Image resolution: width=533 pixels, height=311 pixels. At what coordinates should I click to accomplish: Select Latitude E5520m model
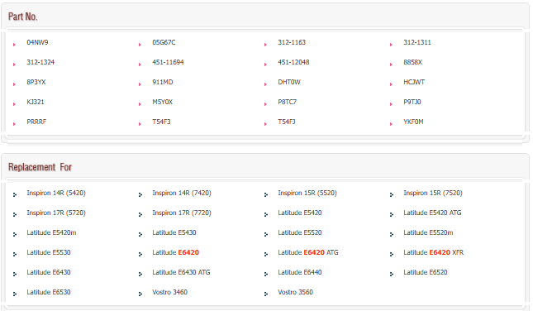pyautogui.click(x=428, y=232)
